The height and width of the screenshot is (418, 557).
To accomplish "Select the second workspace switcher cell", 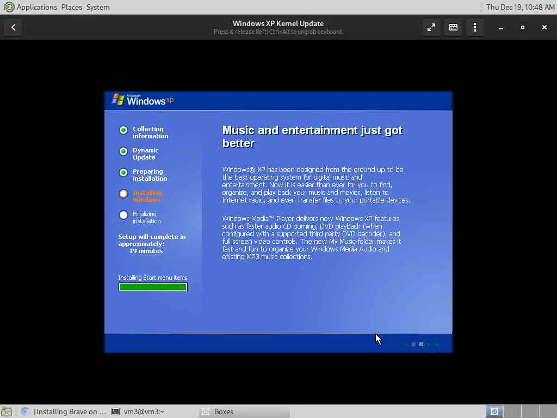I will 512,411.
